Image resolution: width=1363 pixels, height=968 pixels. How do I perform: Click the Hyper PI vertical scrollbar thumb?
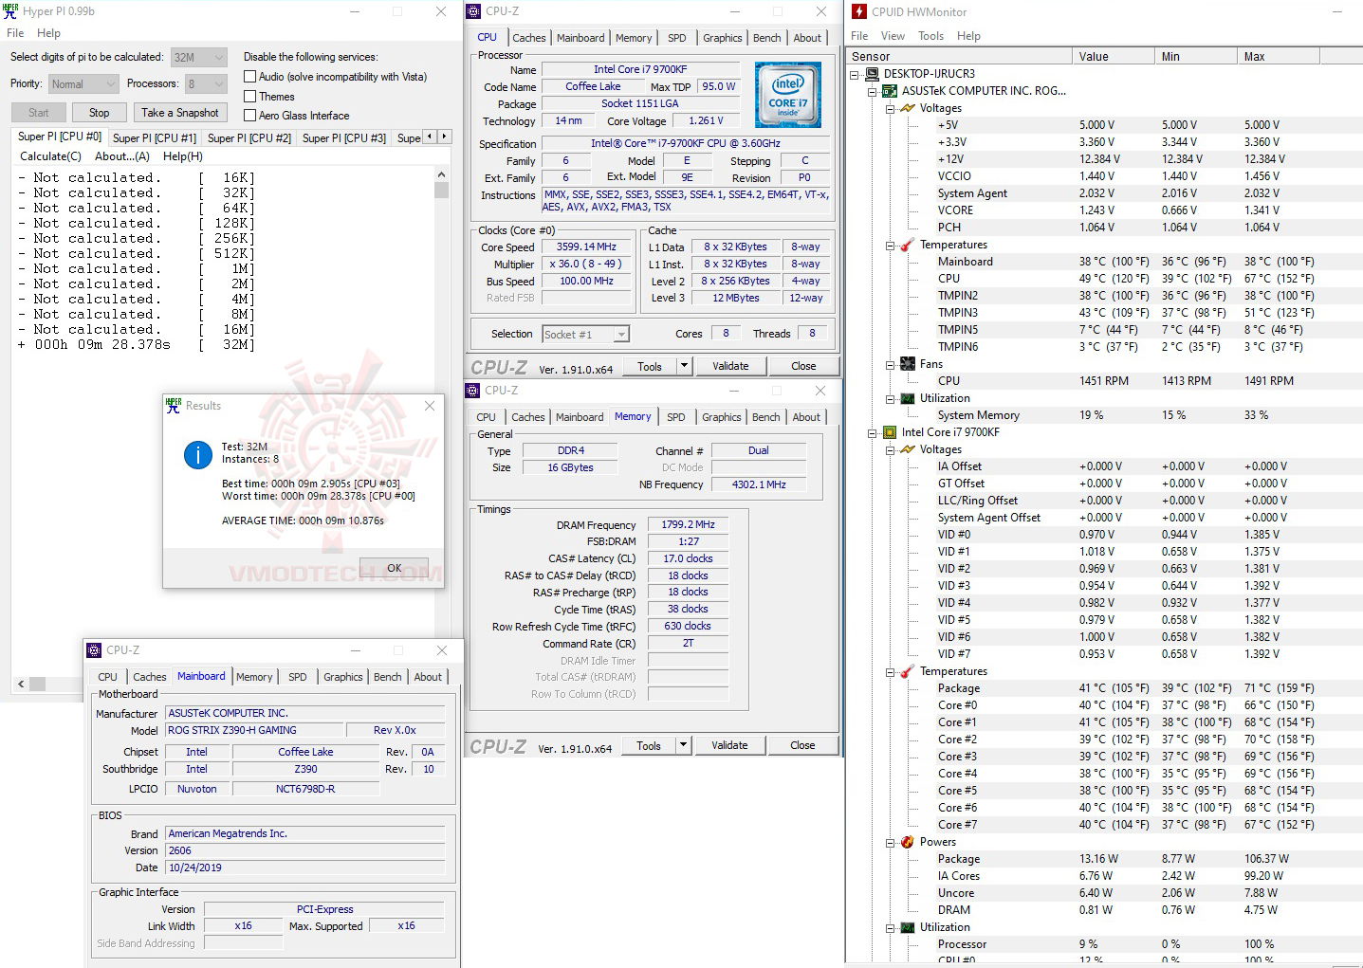click(x=441, y=190)
